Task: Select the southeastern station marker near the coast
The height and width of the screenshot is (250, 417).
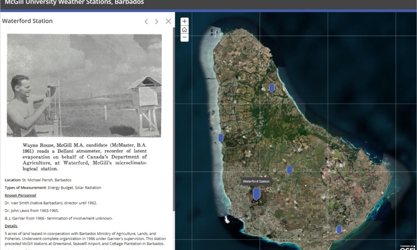Action: coord(339,229)
